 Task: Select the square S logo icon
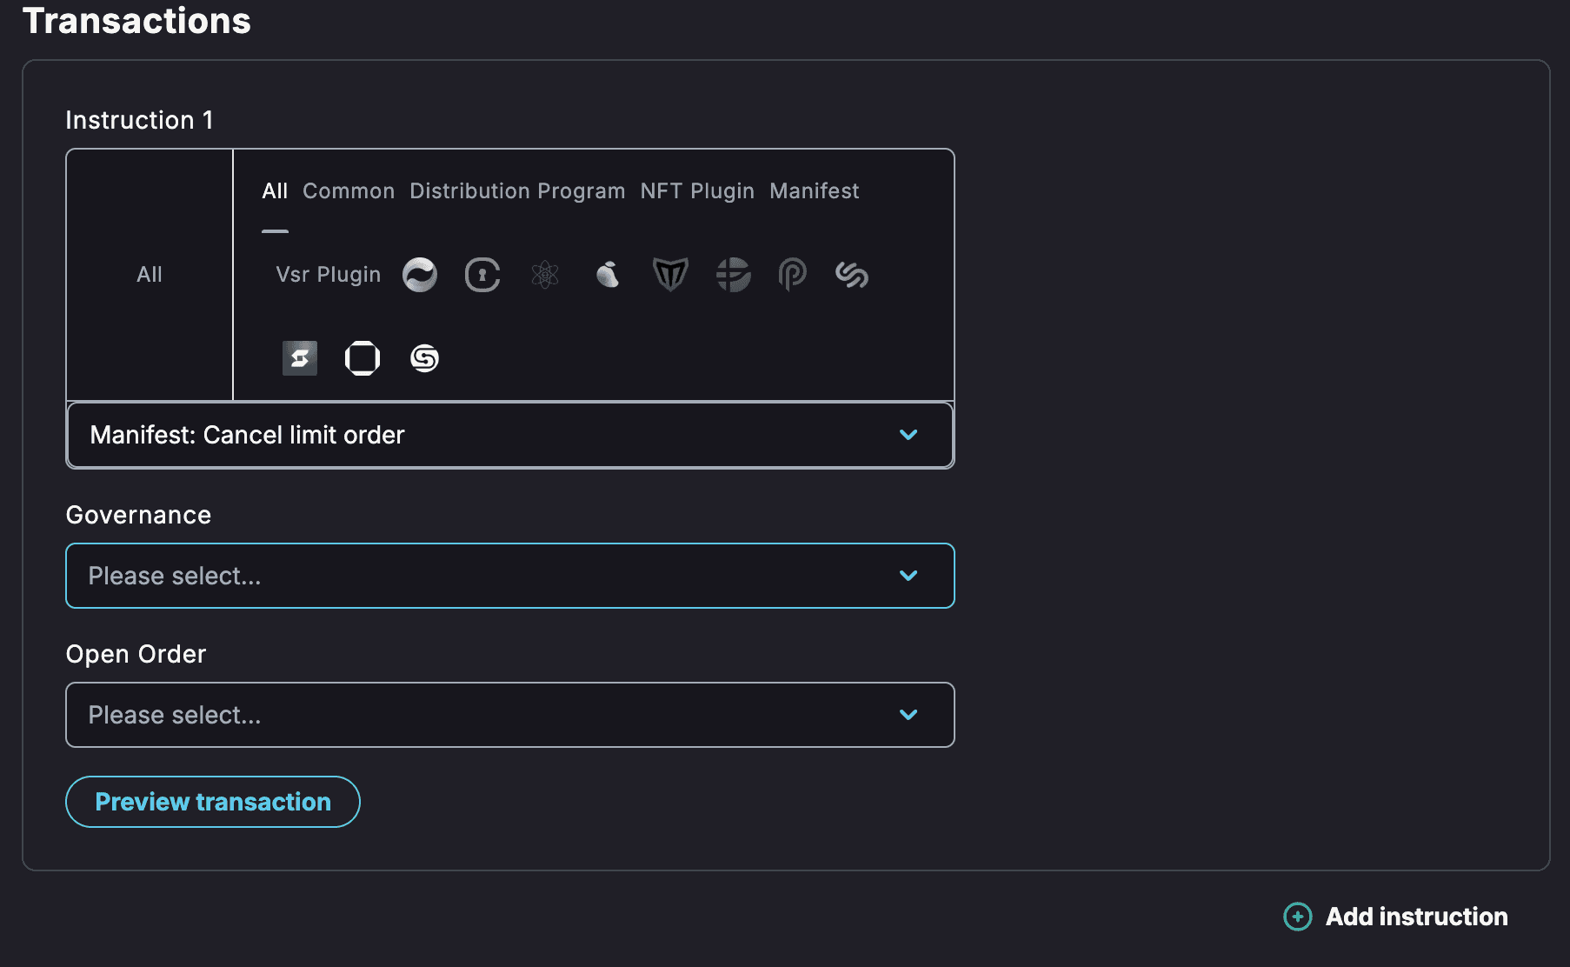pyautogui.click(x=300, y=358)
